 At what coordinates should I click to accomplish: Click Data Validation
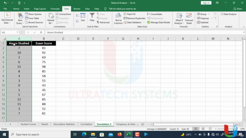click(133, 22)
